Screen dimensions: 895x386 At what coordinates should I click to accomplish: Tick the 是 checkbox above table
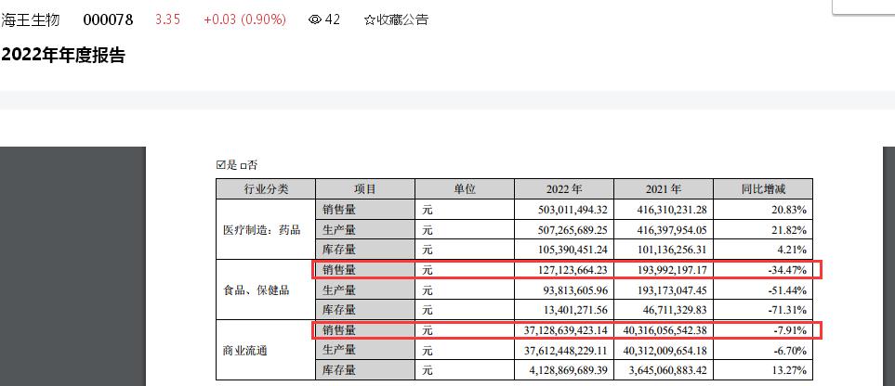pos(221,165)
